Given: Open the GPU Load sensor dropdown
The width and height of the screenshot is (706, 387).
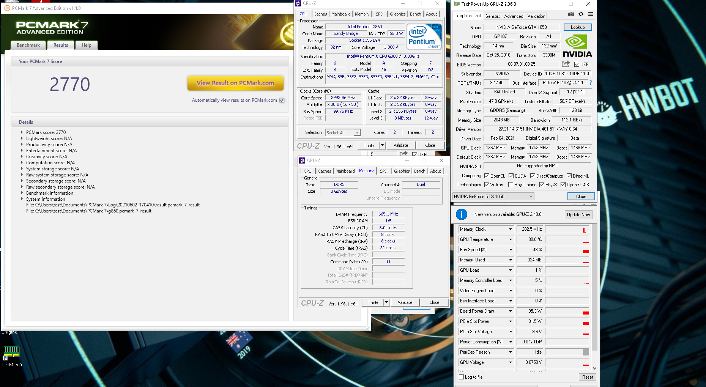Looking at the screenshot, I should coord(511,270).
